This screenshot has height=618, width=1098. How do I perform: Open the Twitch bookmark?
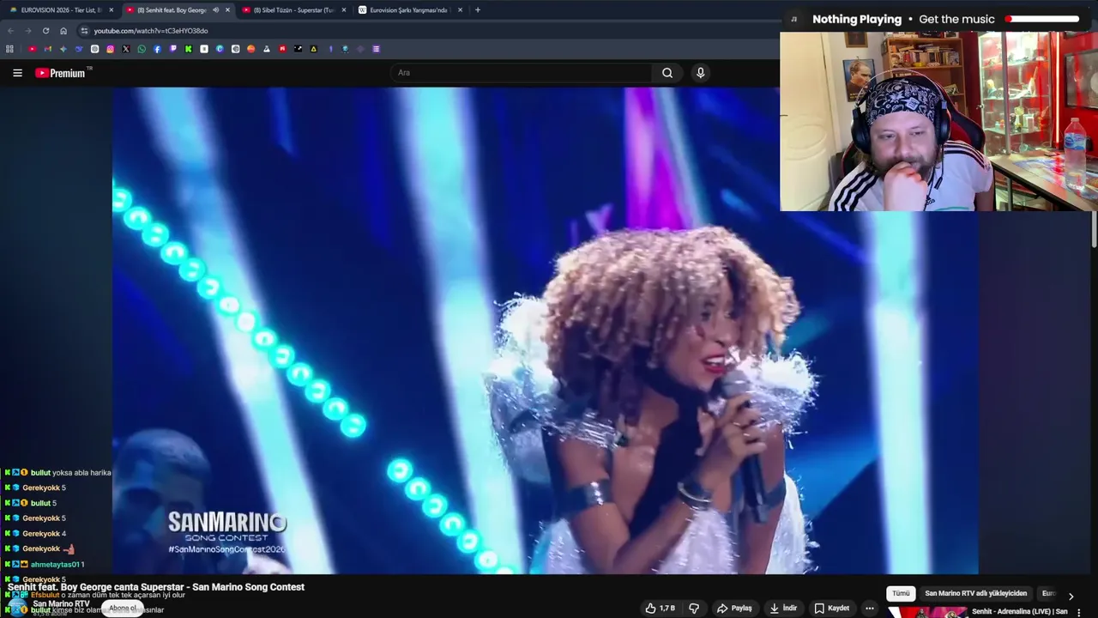pyautogui.click(x=173, y=49)
